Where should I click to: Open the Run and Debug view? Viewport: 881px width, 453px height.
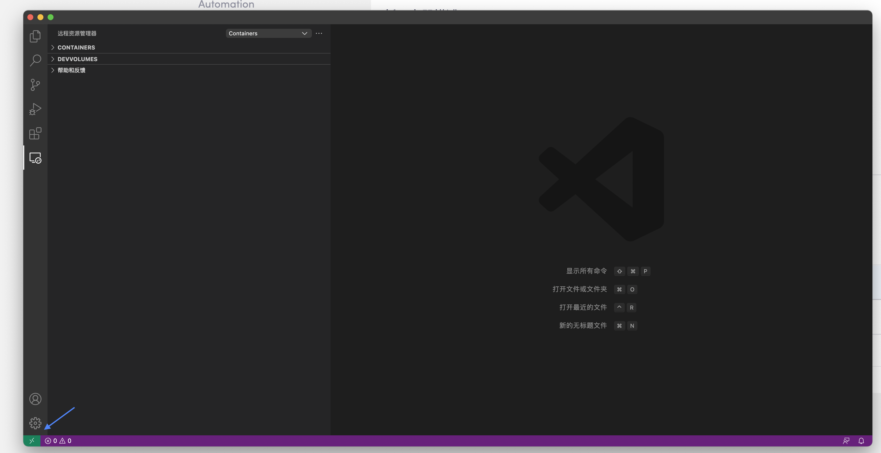35,109
